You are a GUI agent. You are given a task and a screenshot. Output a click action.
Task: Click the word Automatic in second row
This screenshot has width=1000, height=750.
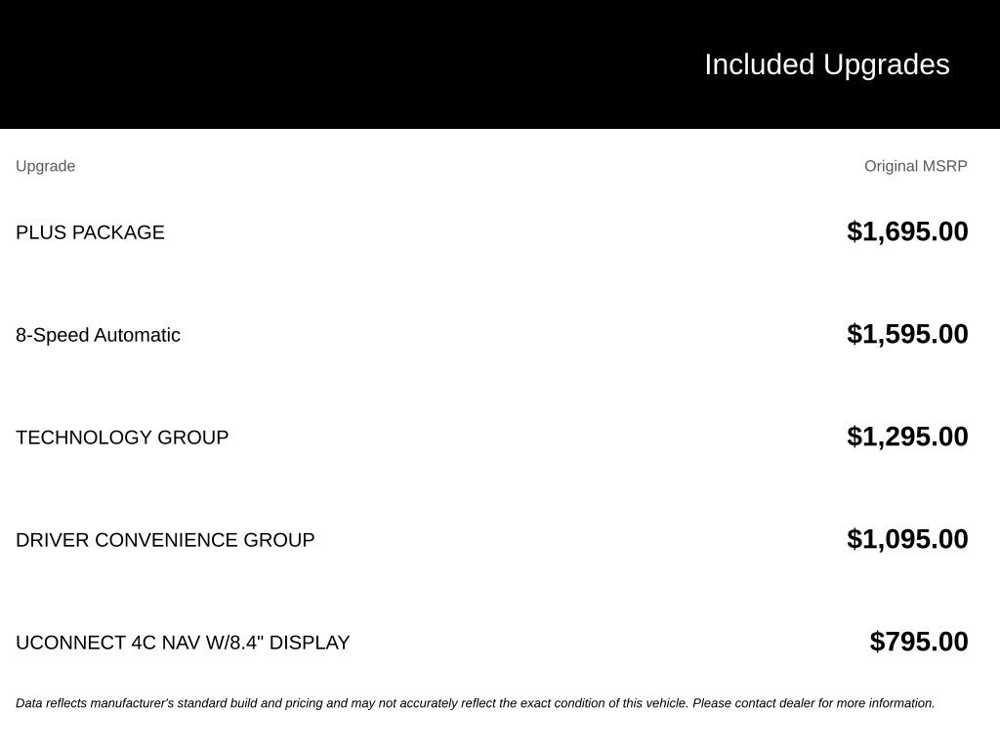tap(137, 335)
